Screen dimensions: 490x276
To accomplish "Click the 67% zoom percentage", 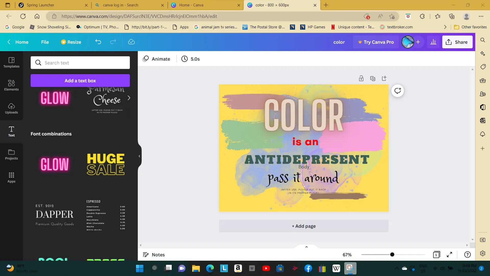I will pos(347,255).
